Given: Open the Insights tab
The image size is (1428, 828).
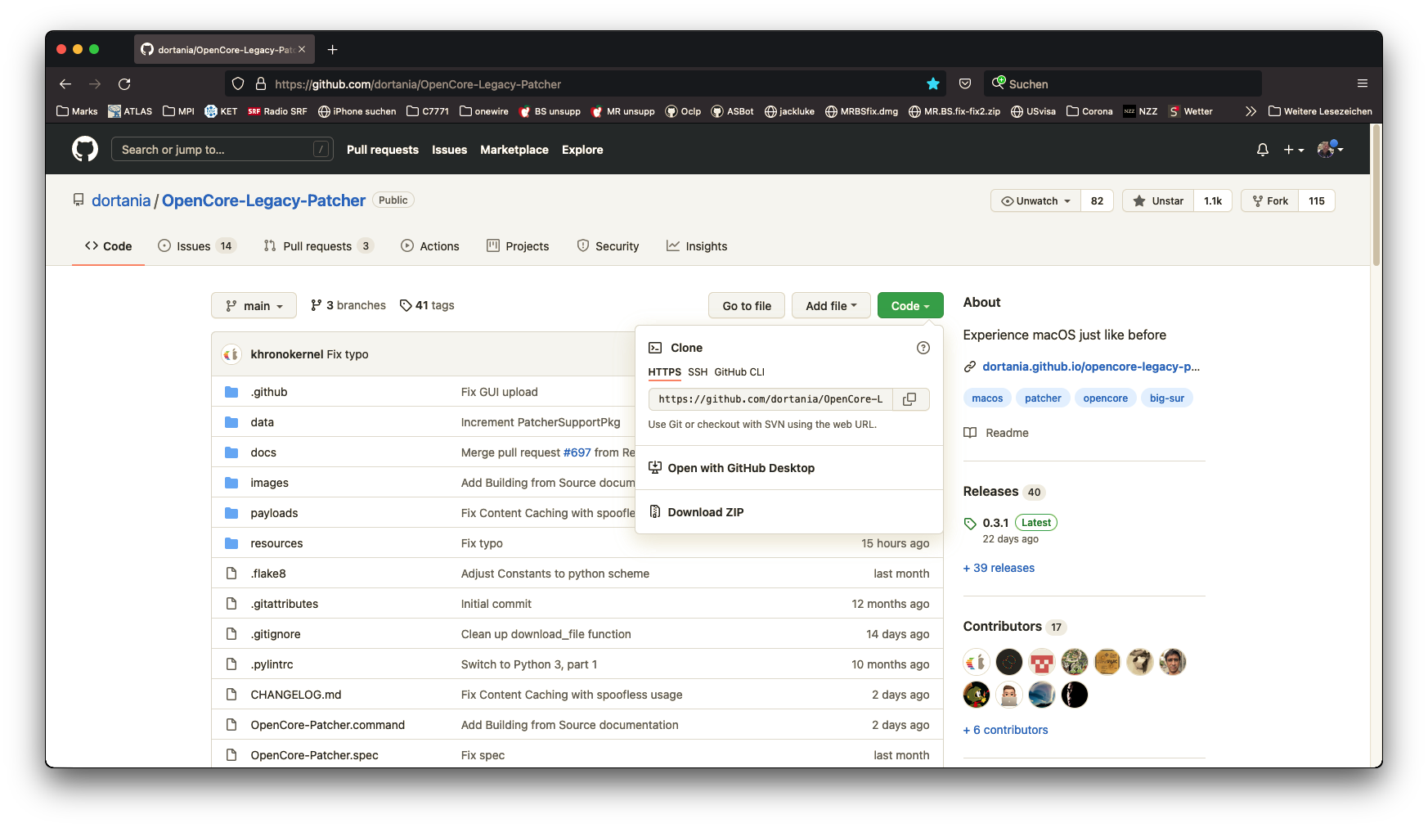Looking at the screenshot, I should [697, 246].
